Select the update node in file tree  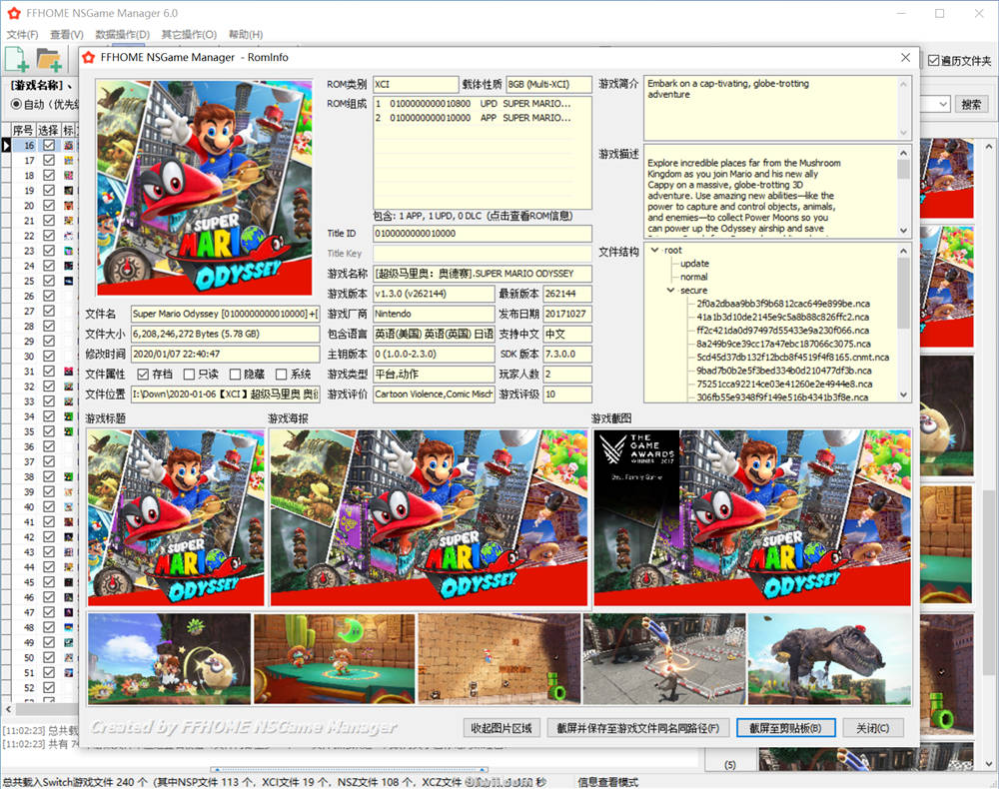694,264
